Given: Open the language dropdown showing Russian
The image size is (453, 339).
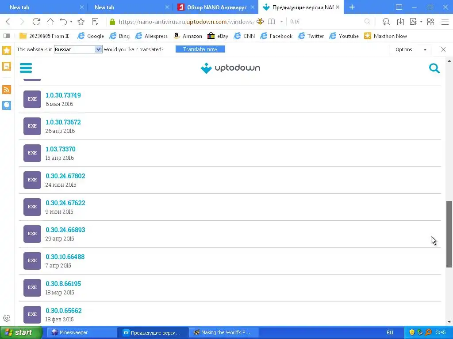Looking at the screenshot, I should pyautogui.click(x=78, y=49).
